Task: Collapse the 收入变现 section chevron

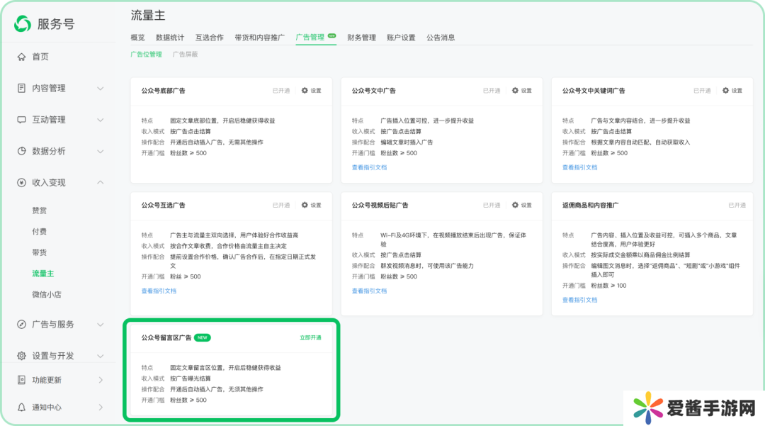Action: (100, 182)
